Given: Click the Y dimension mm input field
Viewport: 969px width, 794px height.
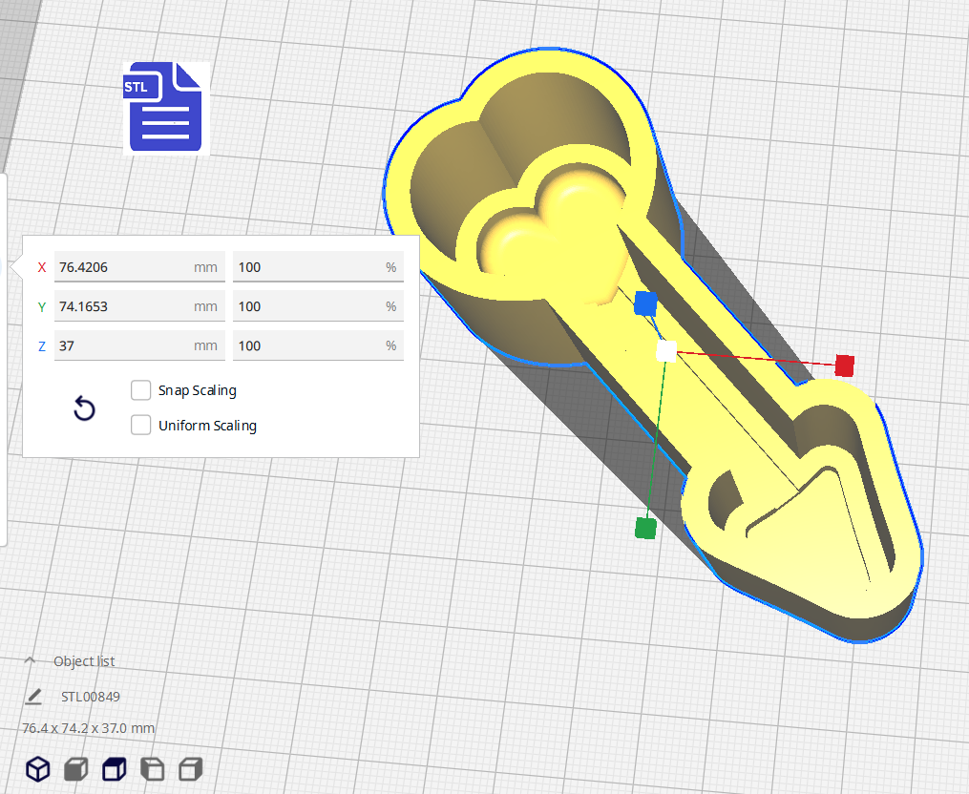Looking at the screenshot, I should click(x=124, y=306).
